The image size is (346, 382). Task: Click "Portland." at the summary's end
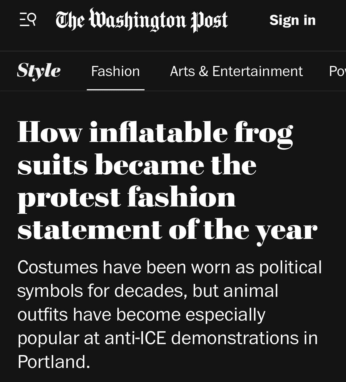pos(54,361)
